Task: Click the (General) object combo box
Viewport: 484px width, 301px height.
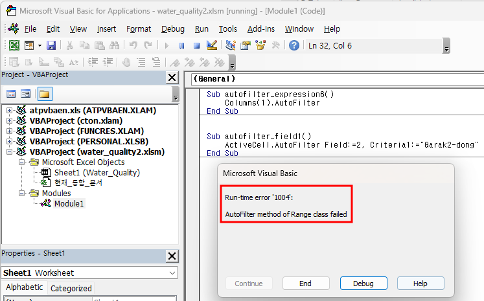Action: pyautogui.click(x=338, y=79)
